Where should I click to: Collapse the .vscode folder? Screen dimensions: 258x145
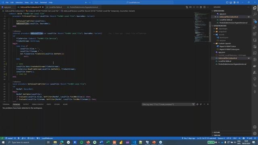(x=221, y=35)
